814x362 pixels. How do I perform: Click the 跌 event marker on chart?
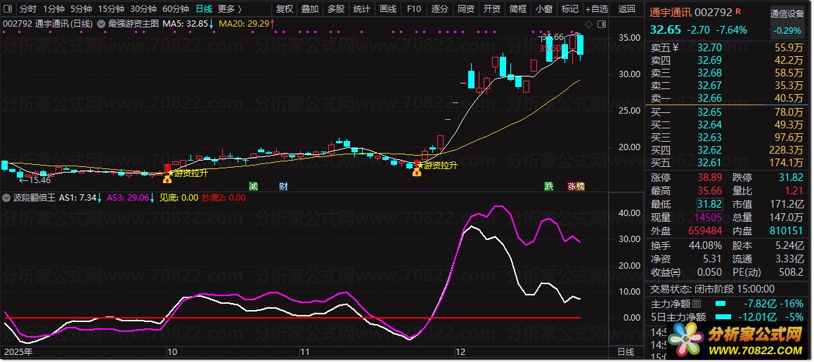[x=549, y=187]
